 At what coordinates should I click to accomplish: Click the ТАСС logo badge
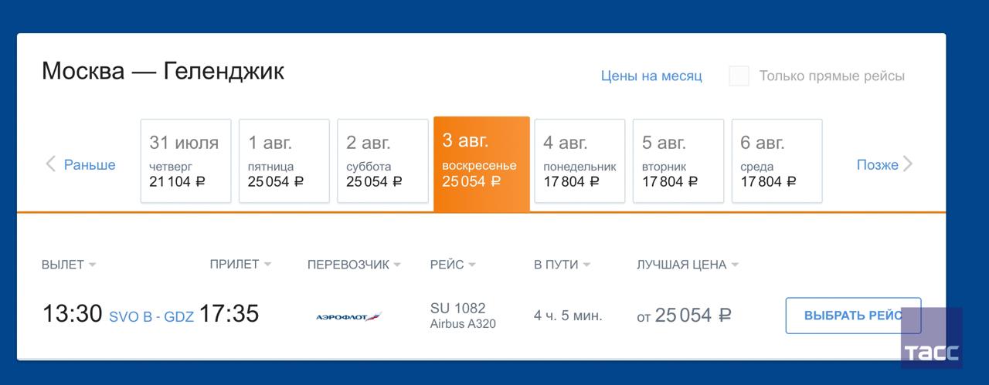[932, 337]
